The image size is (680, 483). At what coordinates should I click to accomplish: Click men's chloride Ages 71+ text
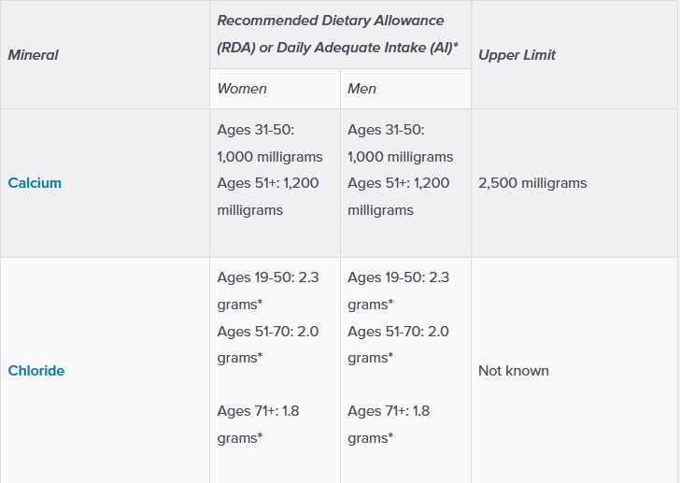pyautogui.click(x=389, y=424)
